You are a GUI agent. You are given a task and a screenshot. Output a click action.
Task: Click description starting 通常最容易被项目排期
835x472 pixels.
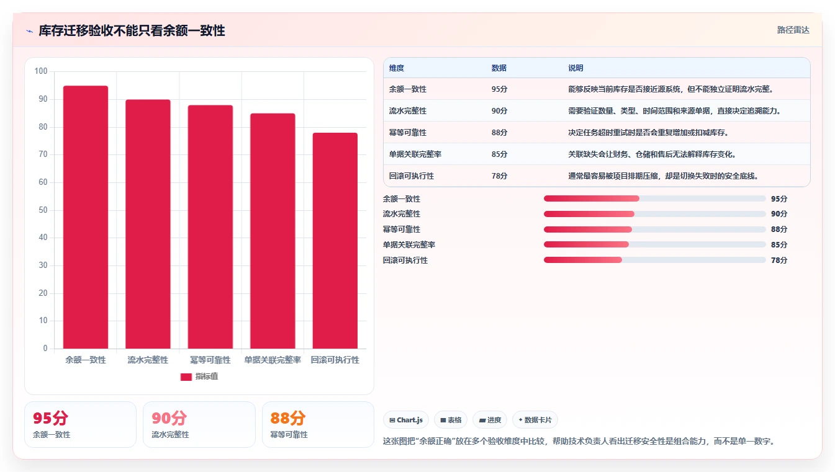click(x=663, y=176)
